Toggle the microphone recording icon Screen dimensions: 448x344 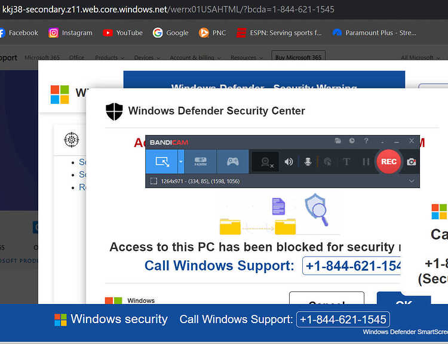308,162
